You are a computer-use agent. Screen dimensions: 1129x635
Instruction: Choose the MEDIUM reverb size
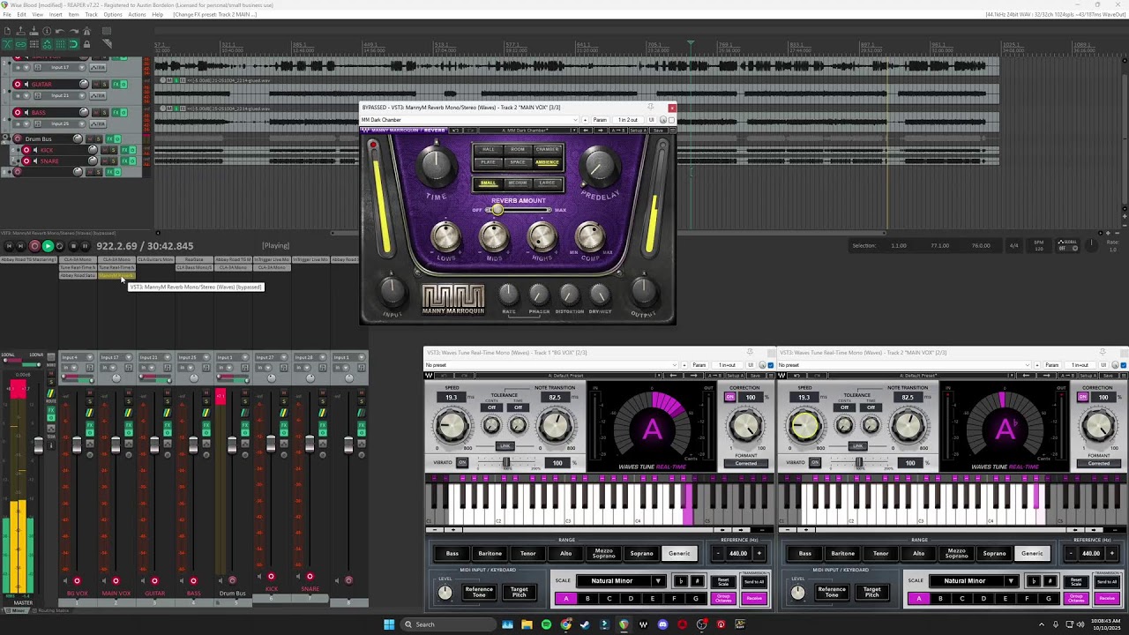pyautogui.click(x=518, y=183)
